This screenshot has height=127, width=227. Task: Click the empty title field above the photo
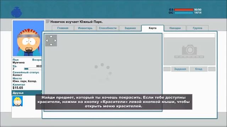click(x=189, y=35)
